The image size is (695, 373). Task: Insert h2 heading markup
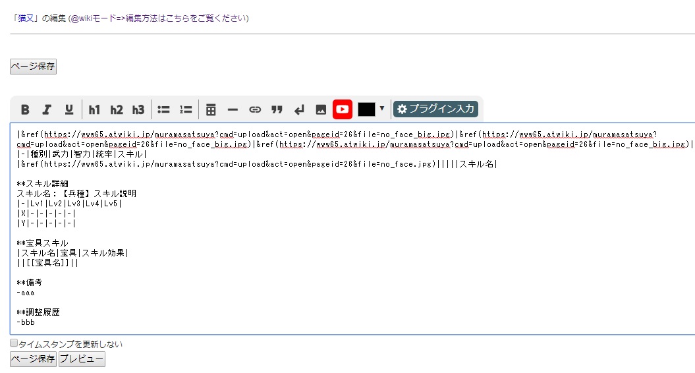pos(117,109)
